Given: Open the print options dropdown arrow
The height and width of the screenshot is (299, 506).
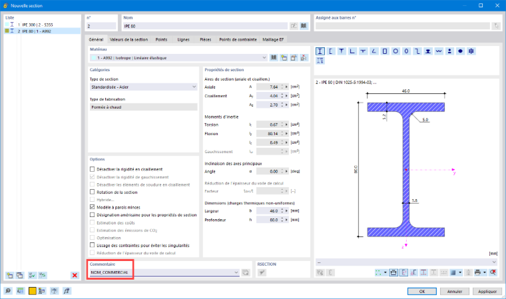Looking at the screenshot, I should (x=485, y=272).
